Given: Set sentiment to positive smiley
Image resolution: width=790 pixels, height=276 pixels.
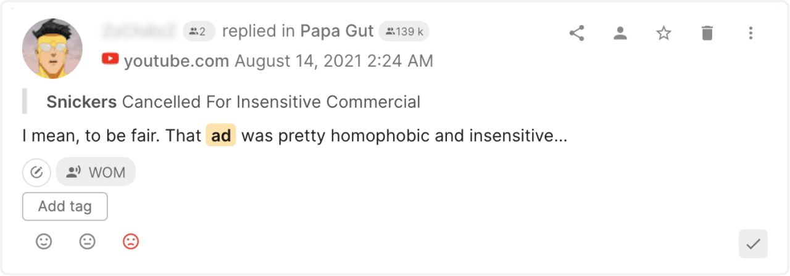Looking at the screenshot, I should click(44, 242).
